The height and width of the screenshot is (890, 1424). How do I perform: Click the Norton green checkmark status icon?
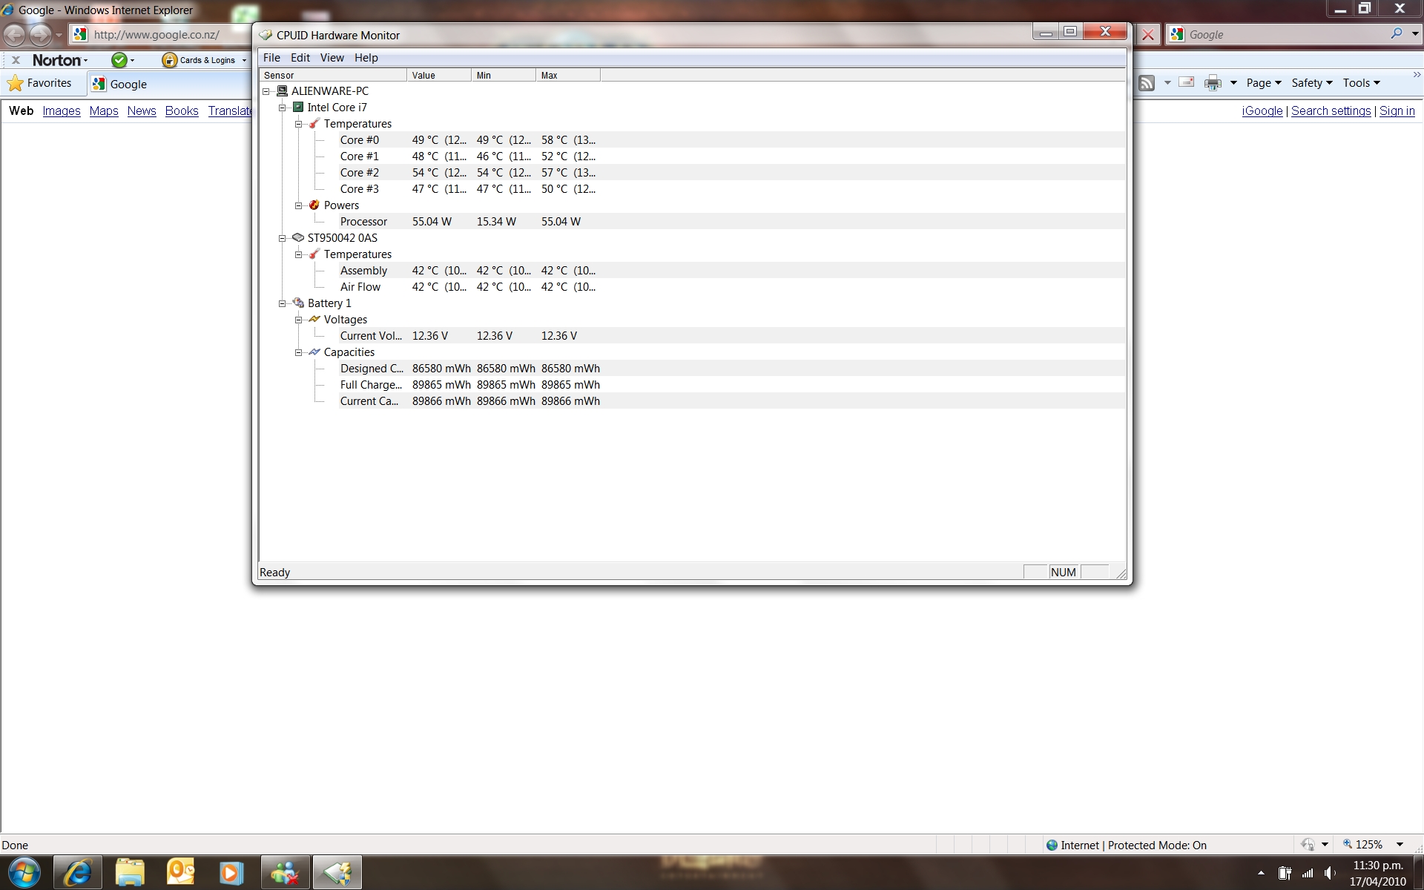tap(119, 60)
